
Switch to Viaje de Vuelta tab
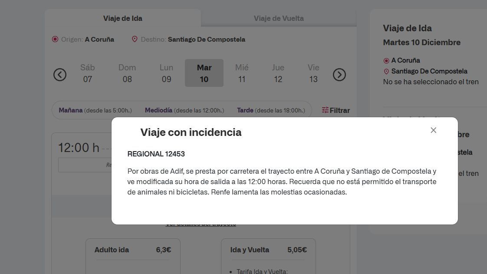pyautogui.click(x=279, y=18)
